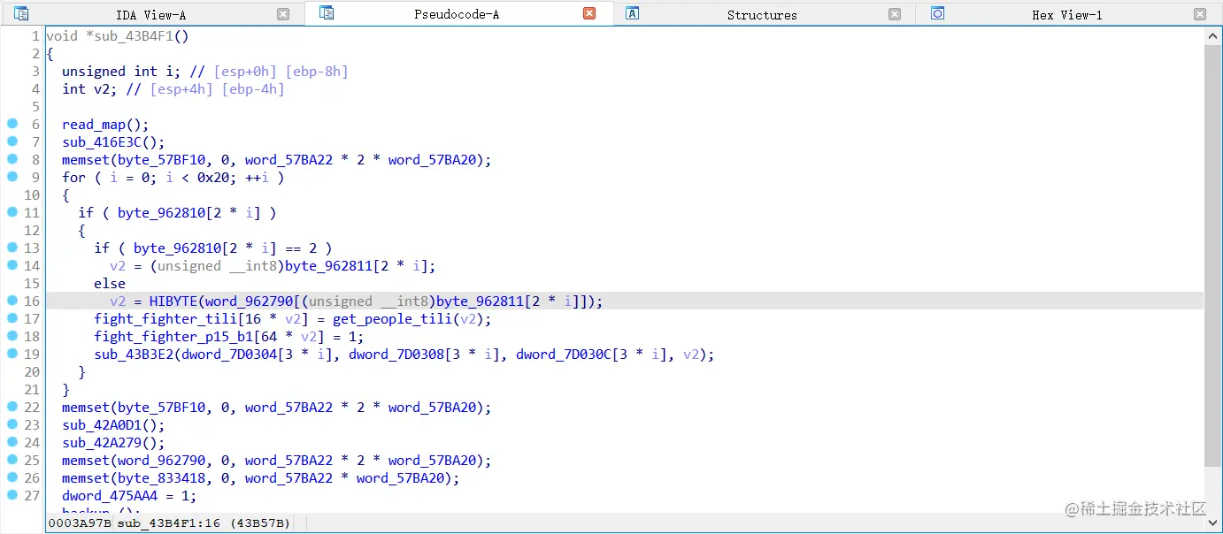1223x534 pixels.
Task: Click the sub_416E3C call
Action: [x=102, y=142]
